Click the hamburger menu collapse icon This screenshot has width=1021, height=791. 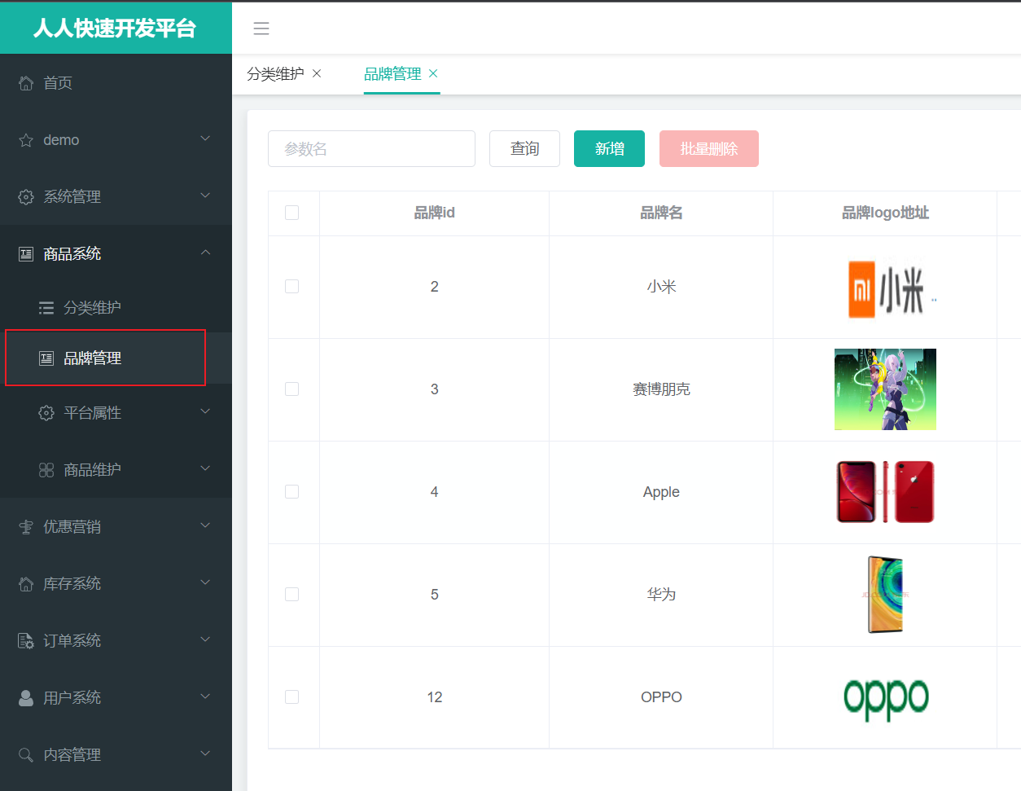click(261, 29)
